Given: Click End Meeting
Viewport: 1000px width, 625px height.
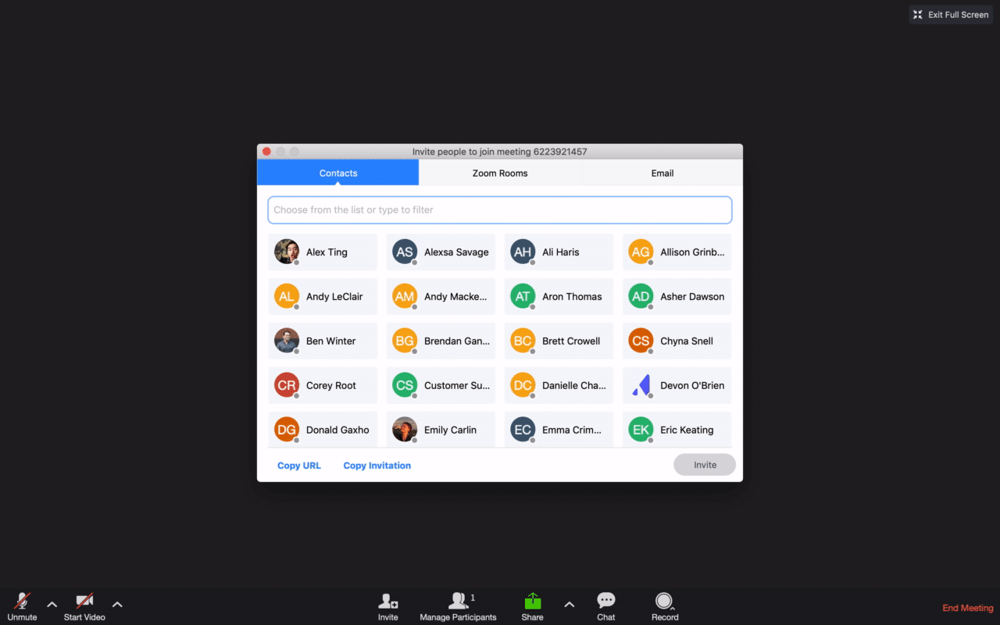Looking at the screenshot, I should pos(967,608).
